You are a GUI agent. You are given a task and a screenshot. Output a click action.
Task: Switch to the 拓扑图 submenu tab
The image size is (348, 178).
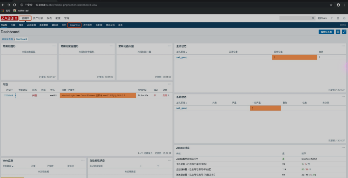pos(99,25)
